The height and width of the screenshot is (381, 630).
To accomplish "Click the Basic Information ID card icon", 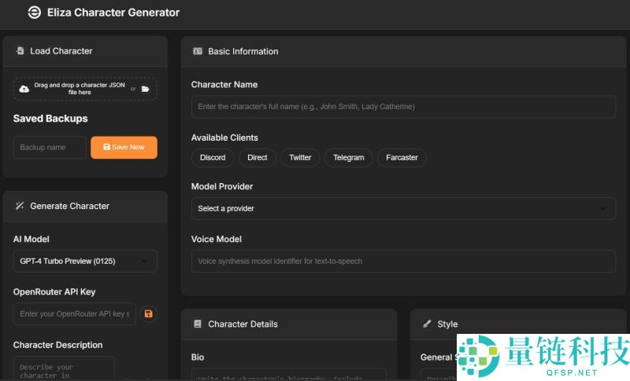I will coord(198,51).
